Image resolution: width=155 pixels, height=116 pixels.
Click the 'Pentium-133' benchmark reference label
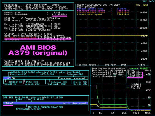(x=18, y=74)
